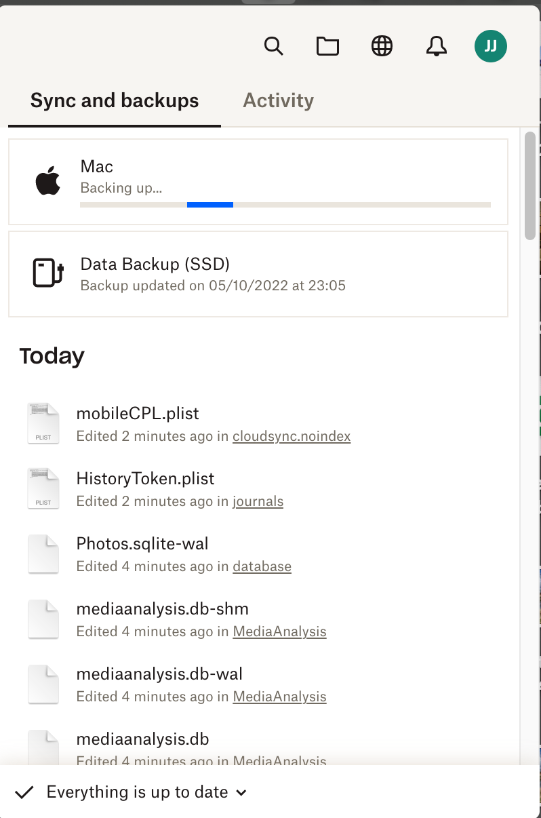Select the Apple icon on the Mac backup card
The image size is (541, 818).
pos(46,180)
